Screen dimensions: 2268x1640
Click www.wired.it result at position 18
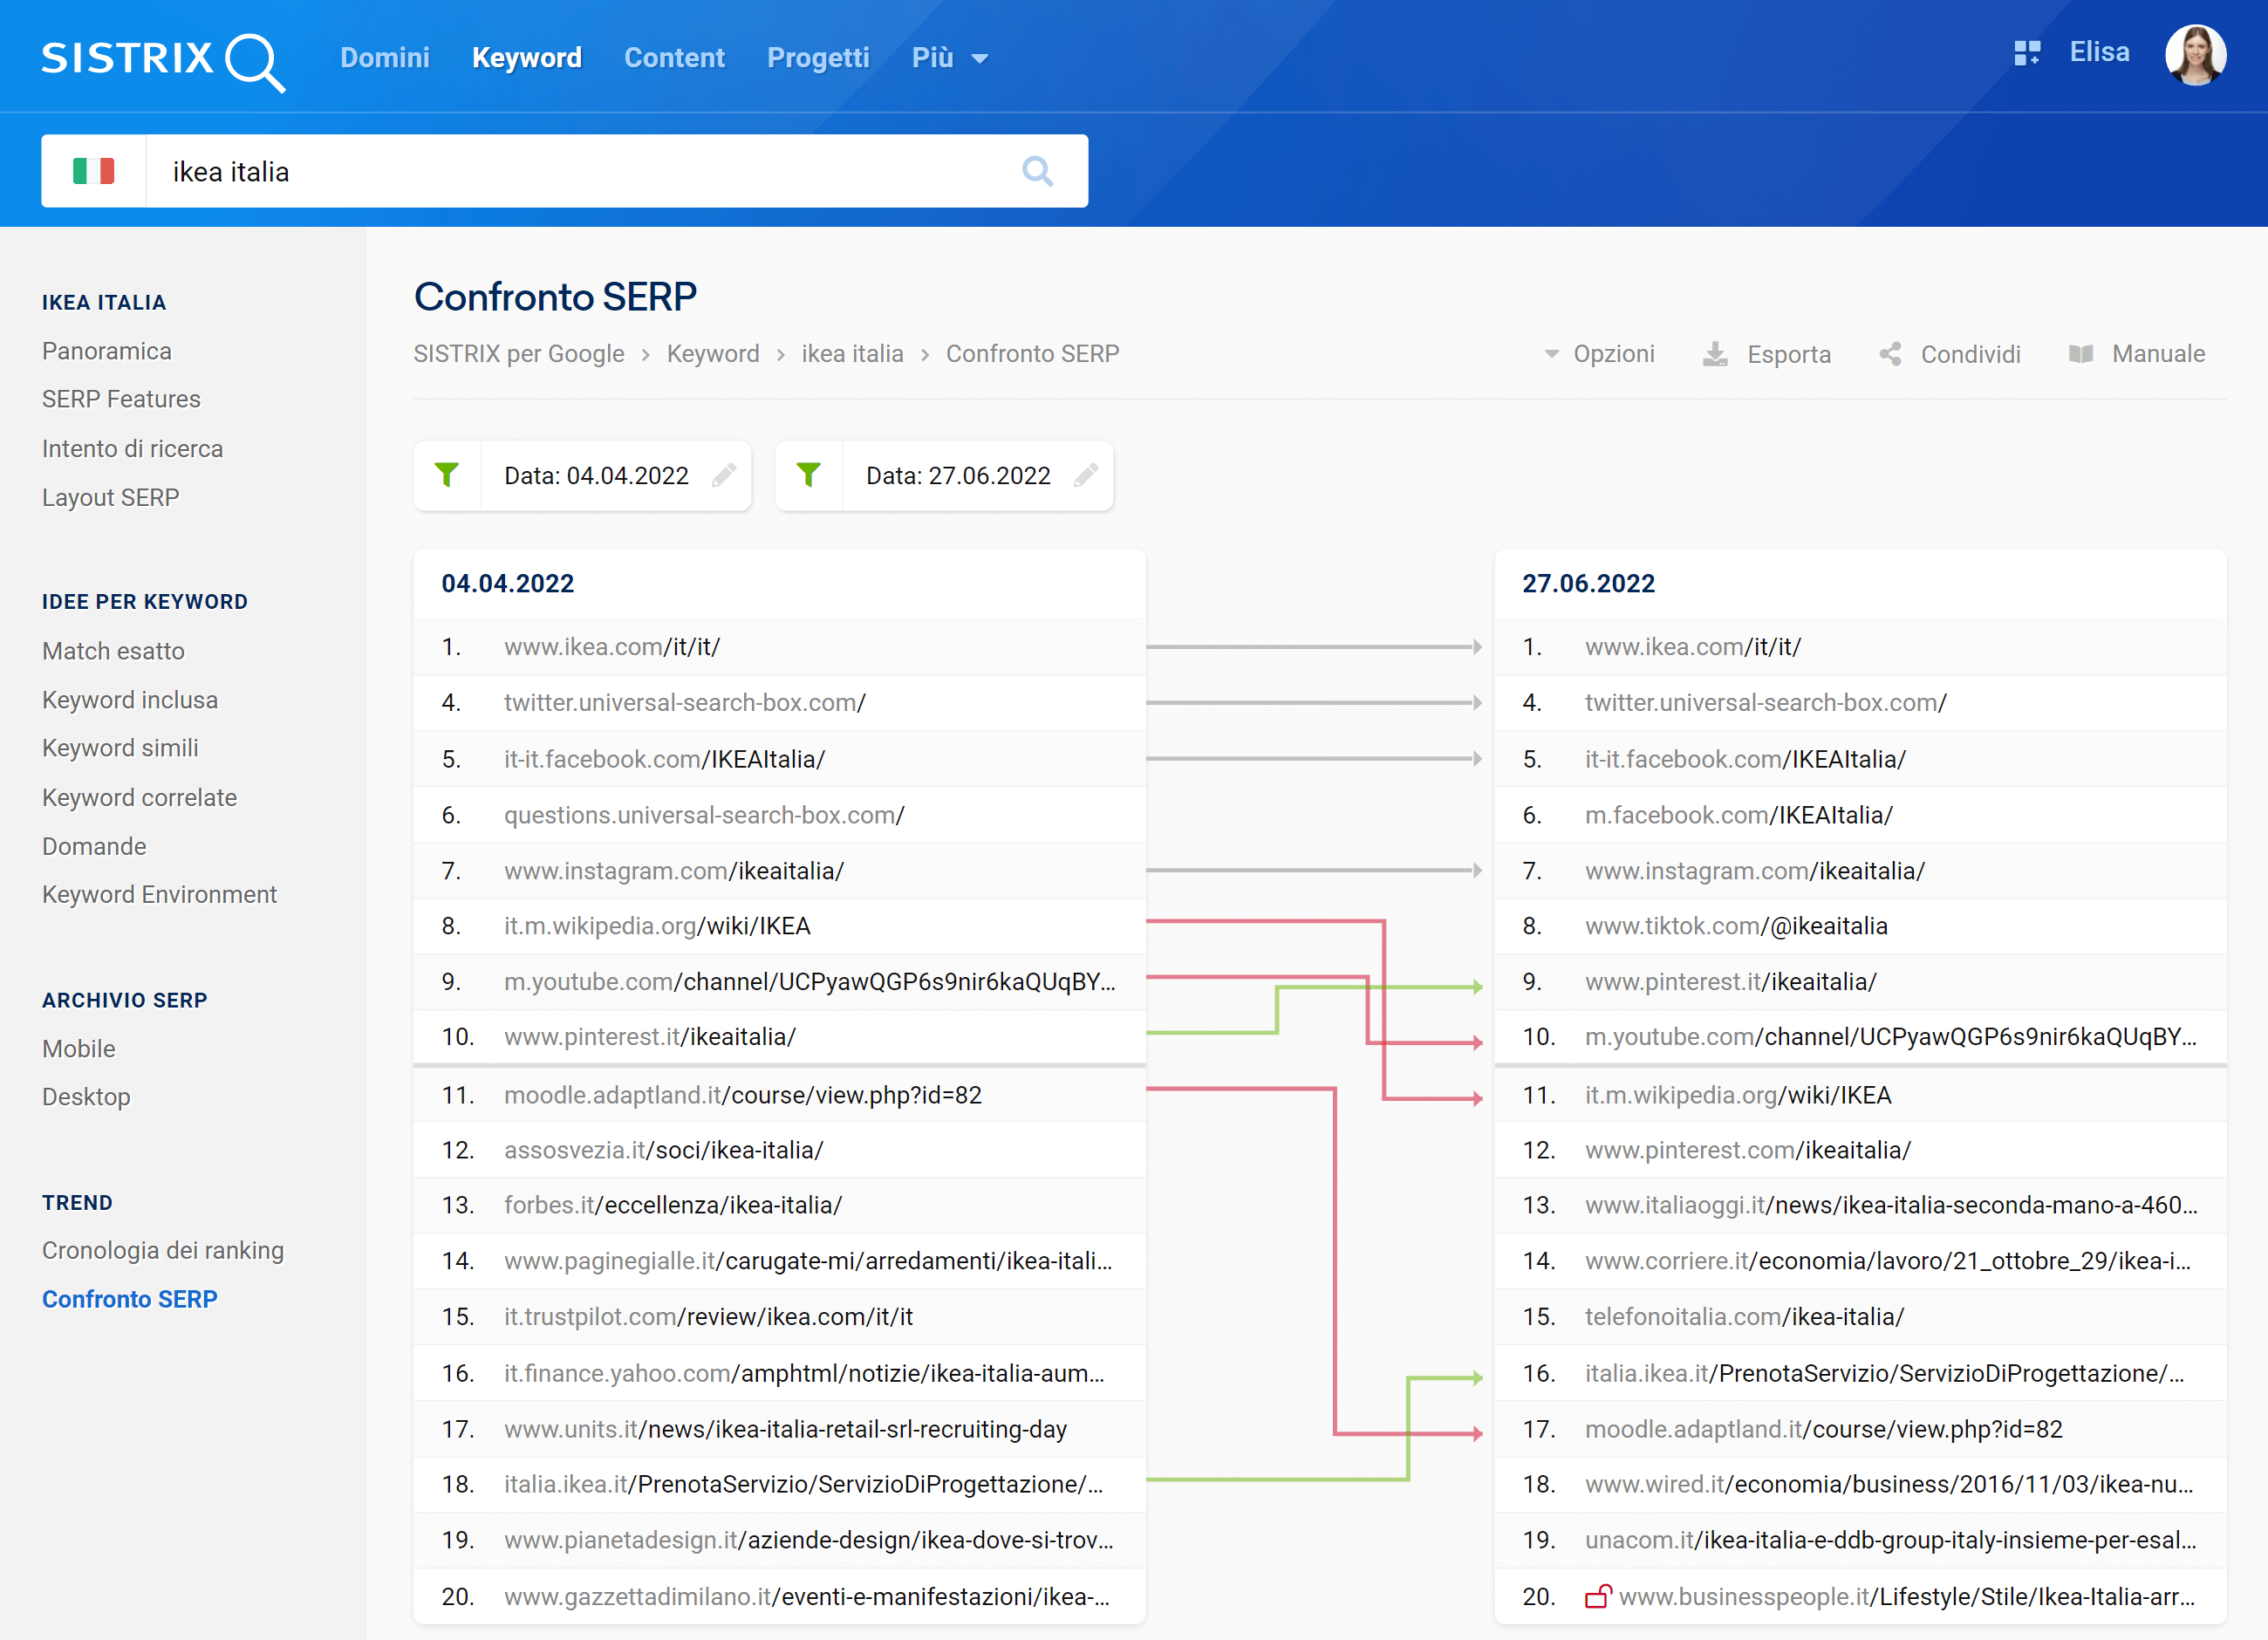(1889, 1484)
